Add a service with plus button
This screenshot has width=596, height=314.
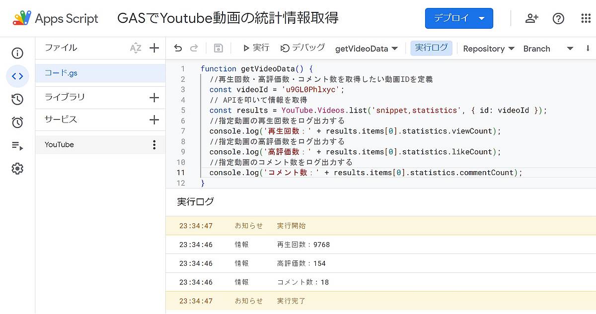154,120
